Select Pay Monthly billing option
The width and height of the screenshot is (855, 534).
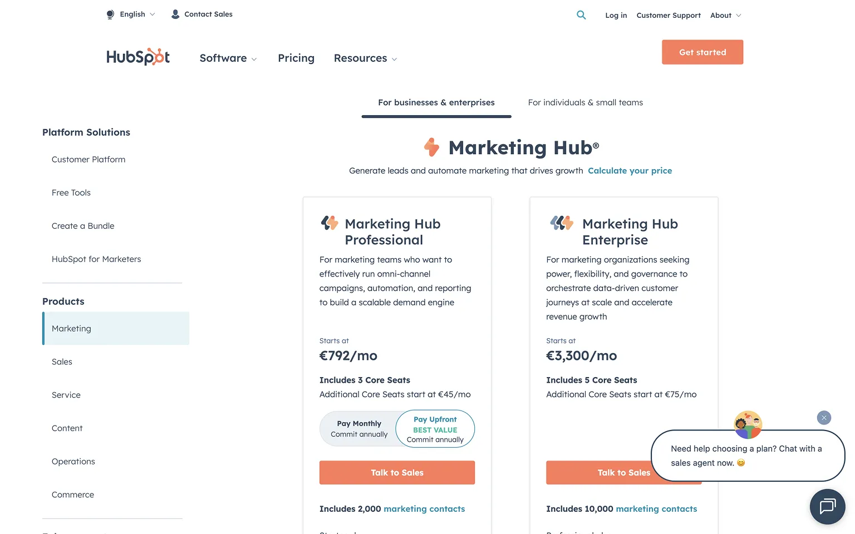pyautogui.click(x=359, y=429)
